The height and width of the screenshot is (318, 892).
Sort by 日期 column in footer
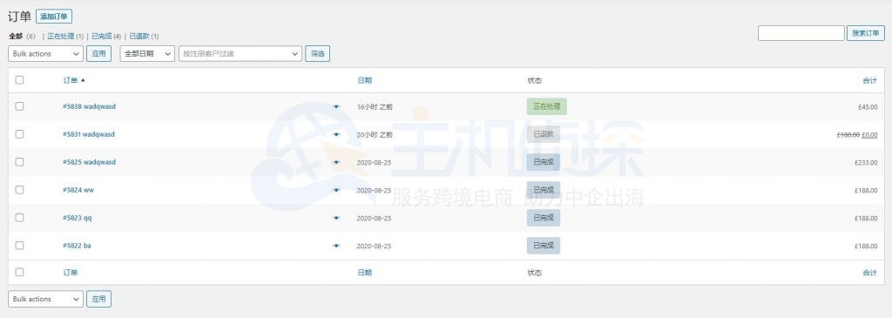[365, 273]
